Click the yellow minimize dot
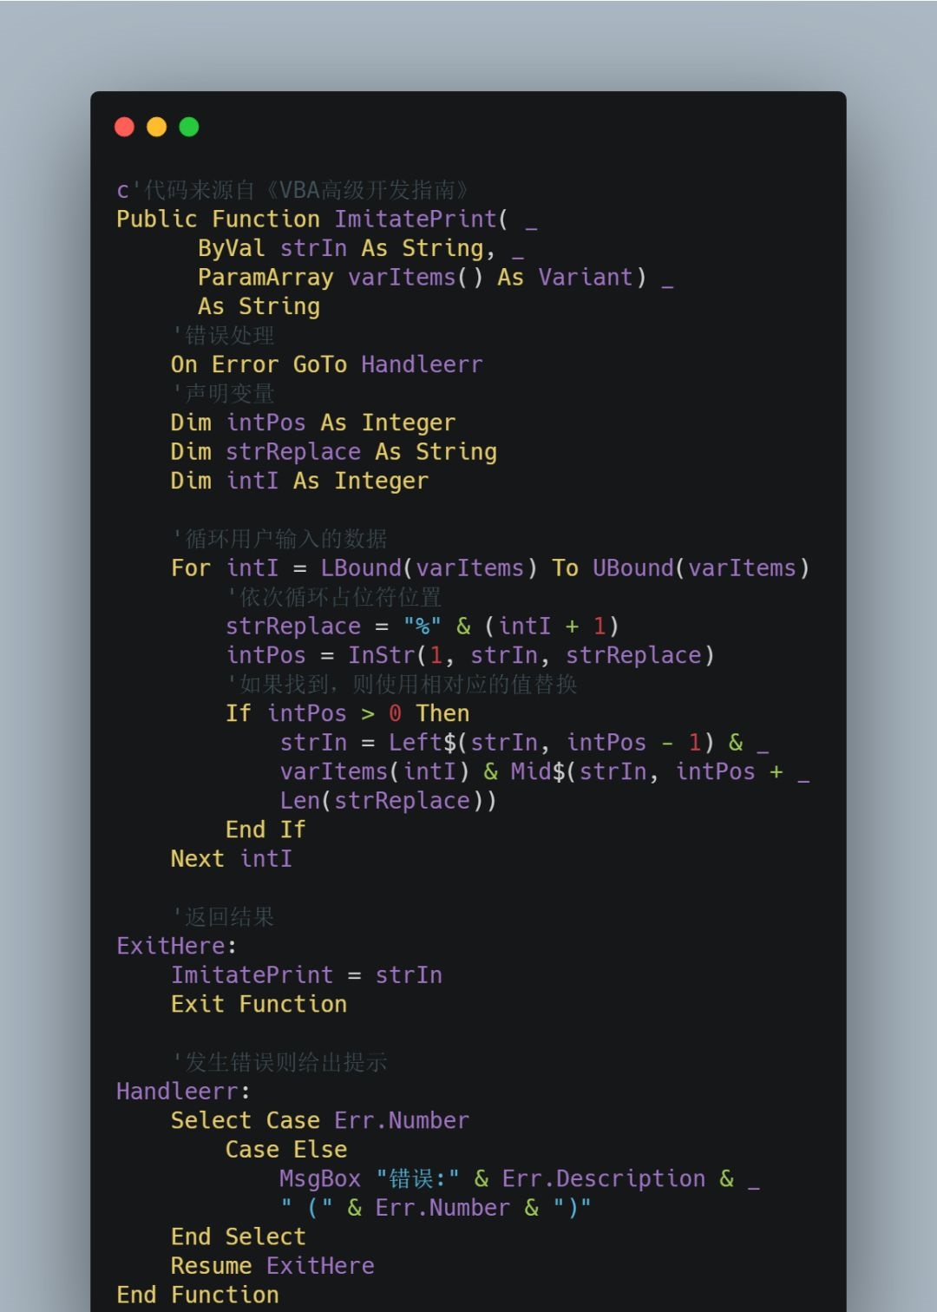 (x=156, y=127)
